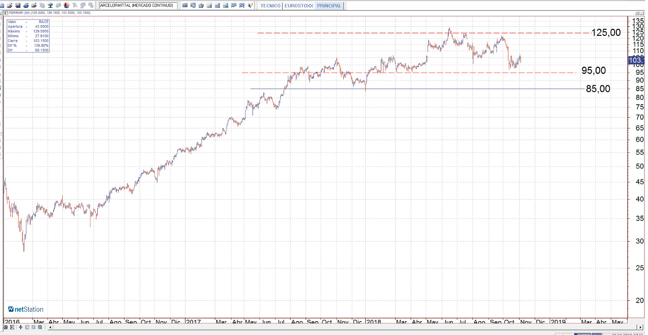Click the Dif % 139.88% row in the info box
Image resolution: width=648 pixels, height=335 pixels.
(x=28, y=45)
